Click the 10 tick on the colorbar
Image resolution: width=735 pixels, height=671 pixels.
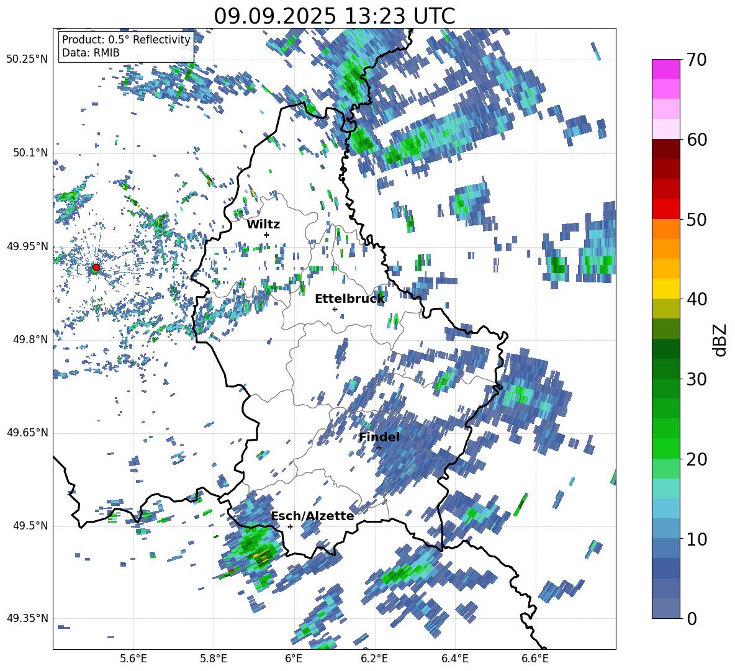696,539
